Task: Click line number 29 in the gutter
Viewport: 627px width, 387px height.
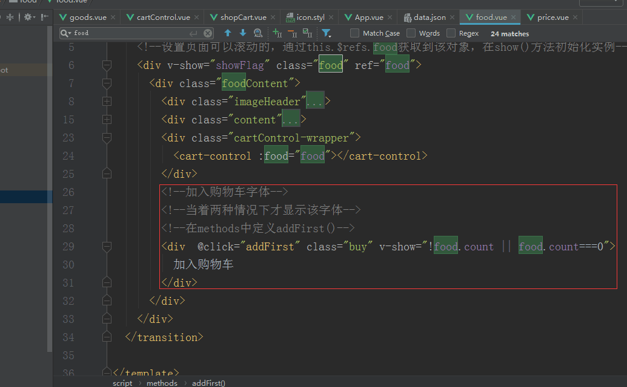Action: (x=68, y=247)
